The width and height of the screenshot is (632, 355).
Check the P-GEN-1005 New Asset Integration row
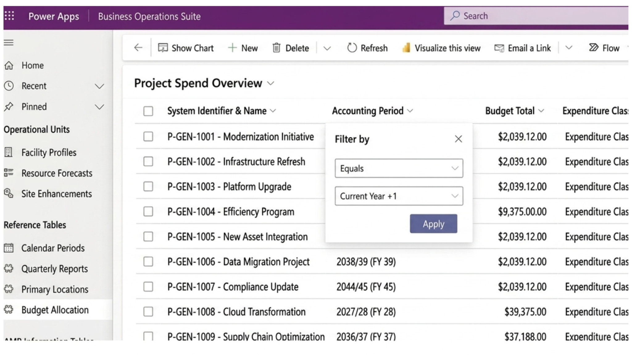[148, 237]
